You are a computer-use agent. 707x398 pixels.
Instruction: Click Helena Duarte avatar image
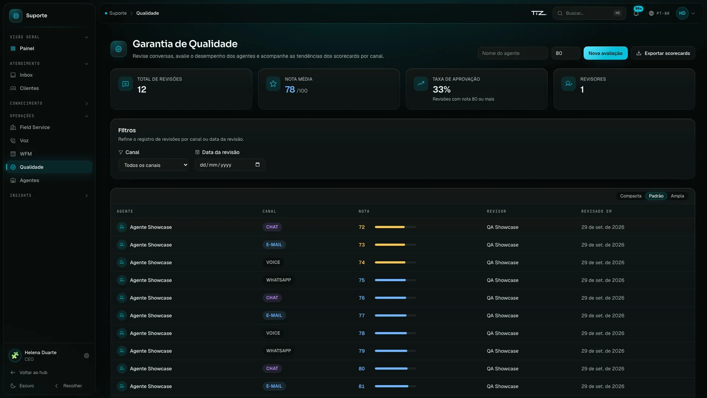click(15, 356)
